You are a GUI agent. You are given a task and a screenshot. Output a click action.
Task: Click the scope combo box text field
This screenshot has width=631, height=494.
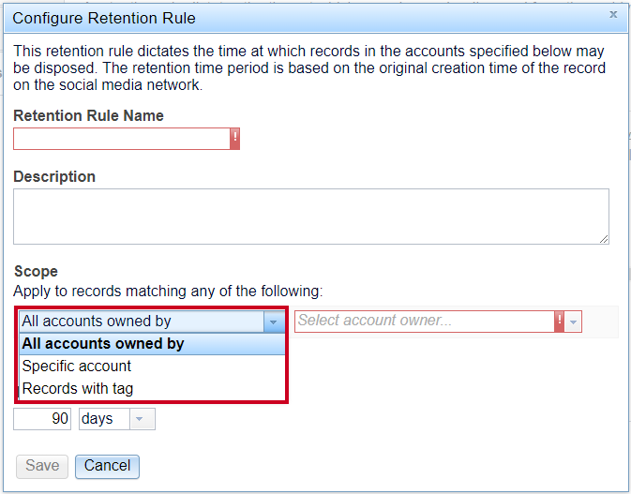(142, 322)
